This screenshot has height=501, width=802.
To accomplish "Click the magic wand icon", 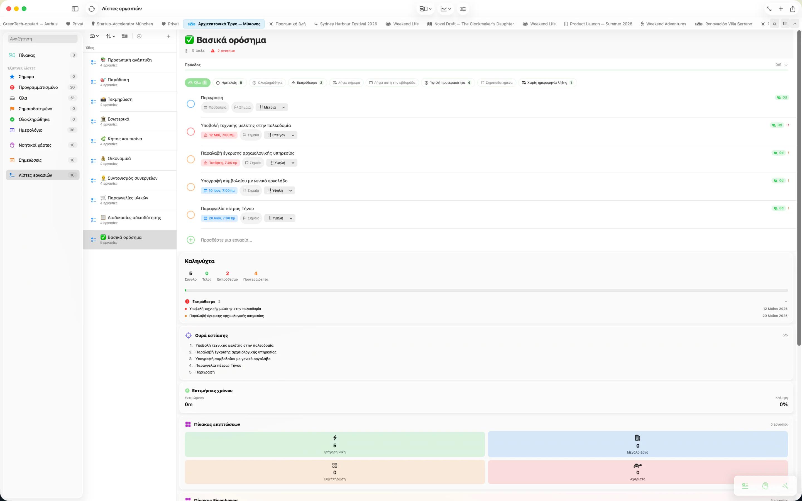I will coord(785,486).
